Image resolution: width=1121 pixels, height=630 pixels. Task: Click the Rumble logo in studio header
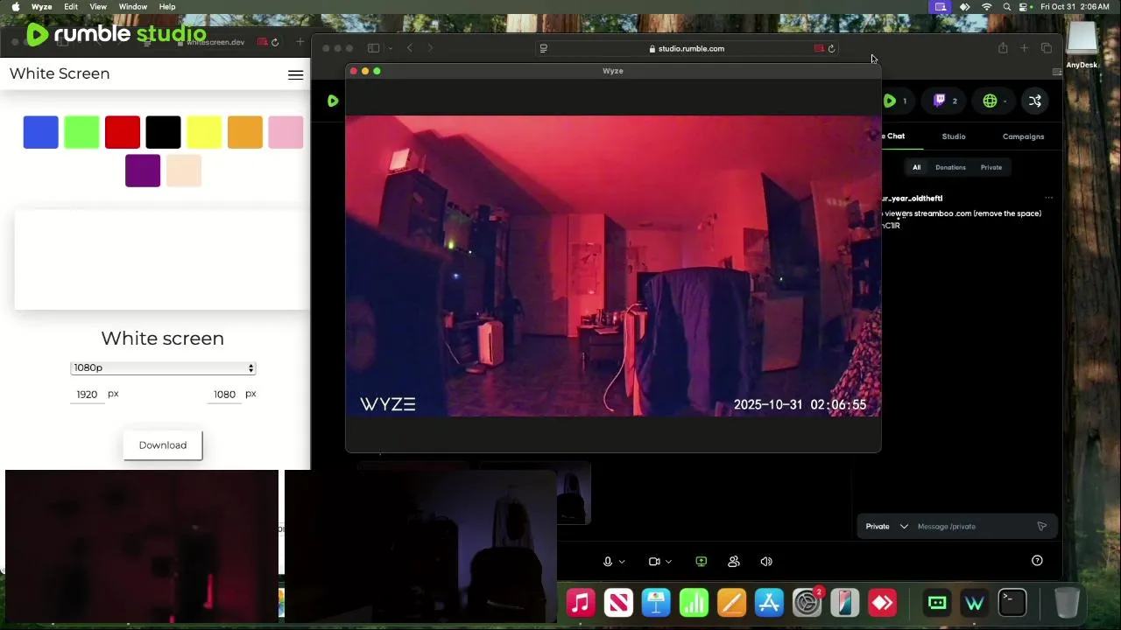(333, 101)
